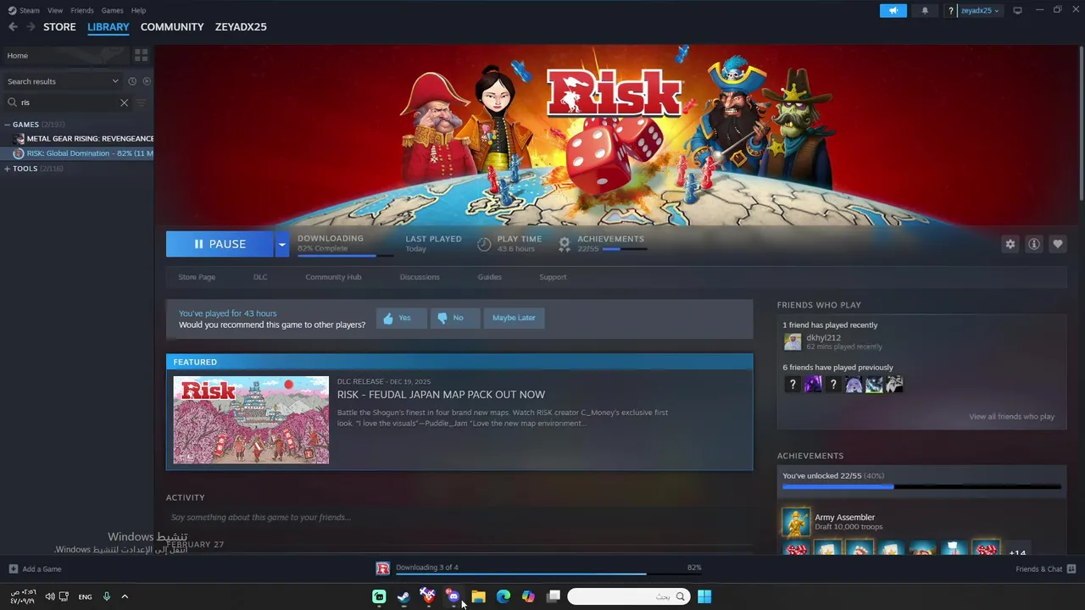Open Army Assembler achievement icon
This screenshot has height=610, width=1085.
pos(796,522)
